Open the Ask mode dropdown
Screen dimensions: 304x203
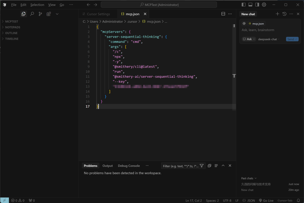pos(249,39)
